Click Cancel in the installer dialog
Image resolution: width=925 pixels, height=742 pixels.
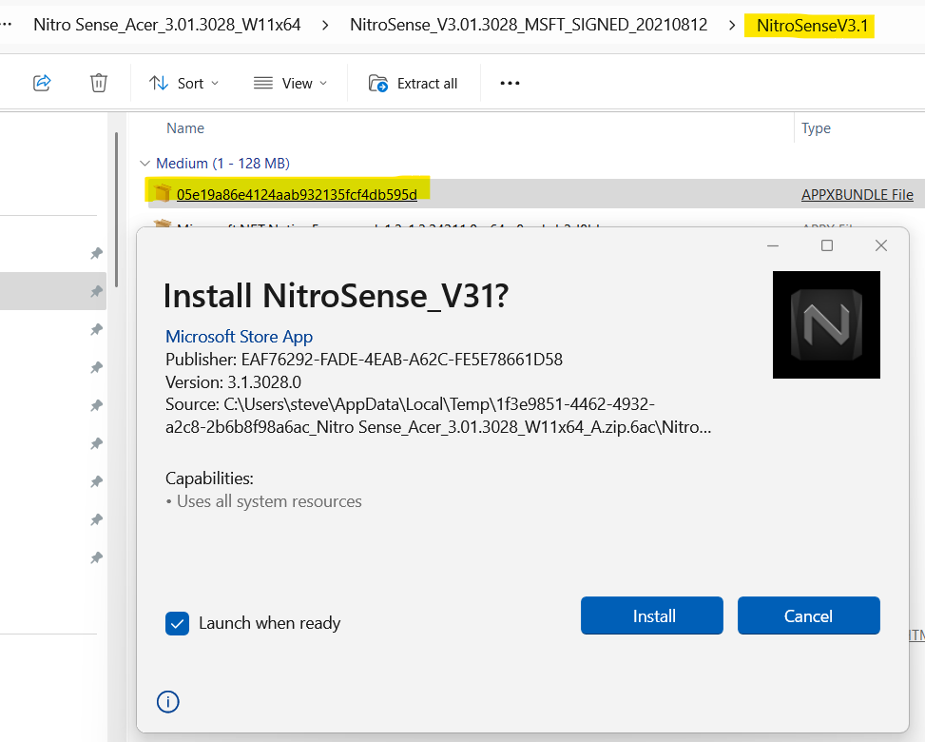pyautogui.click(x=809, y=615)
